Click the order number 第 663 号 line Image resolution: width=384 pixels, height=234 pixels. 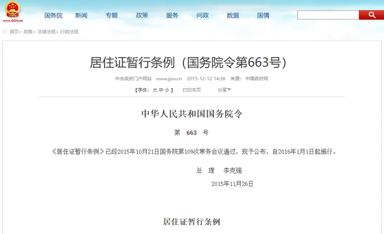[x=192, y=133]
